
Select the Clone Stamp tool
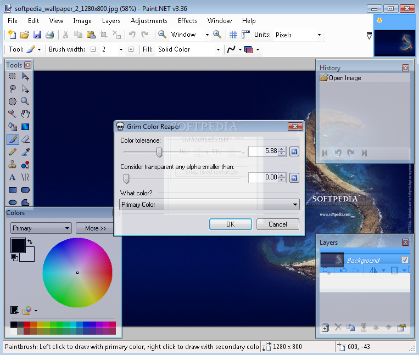coord(12,165)
